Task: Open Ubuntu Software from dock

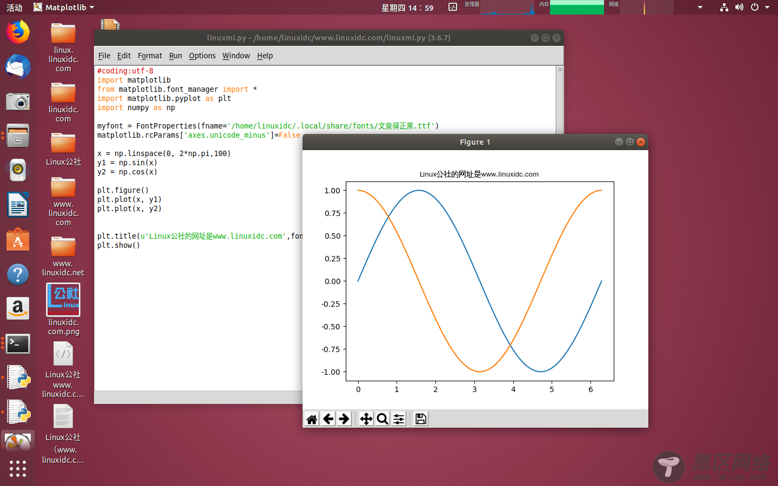Action: point(18,240)
